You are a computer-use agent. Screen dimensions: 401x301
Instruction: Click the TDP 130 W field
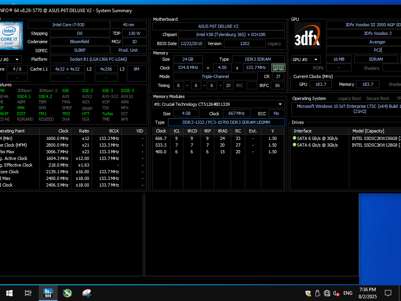[x=135, y=33]
